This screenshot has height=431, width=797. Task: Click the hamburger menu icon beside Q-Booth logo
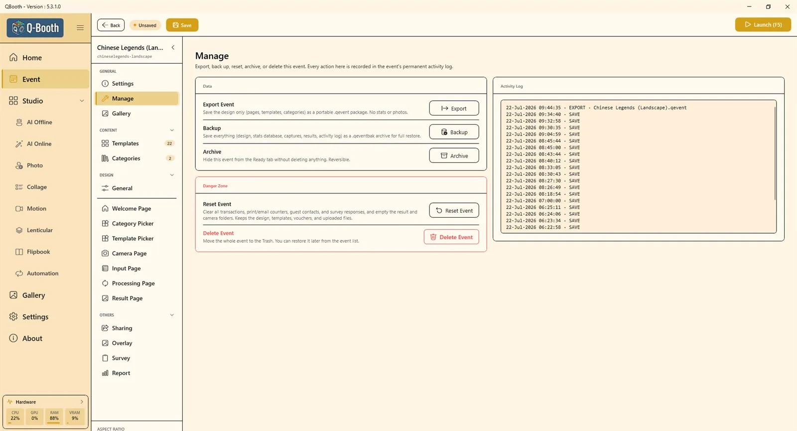click(80, 28)
